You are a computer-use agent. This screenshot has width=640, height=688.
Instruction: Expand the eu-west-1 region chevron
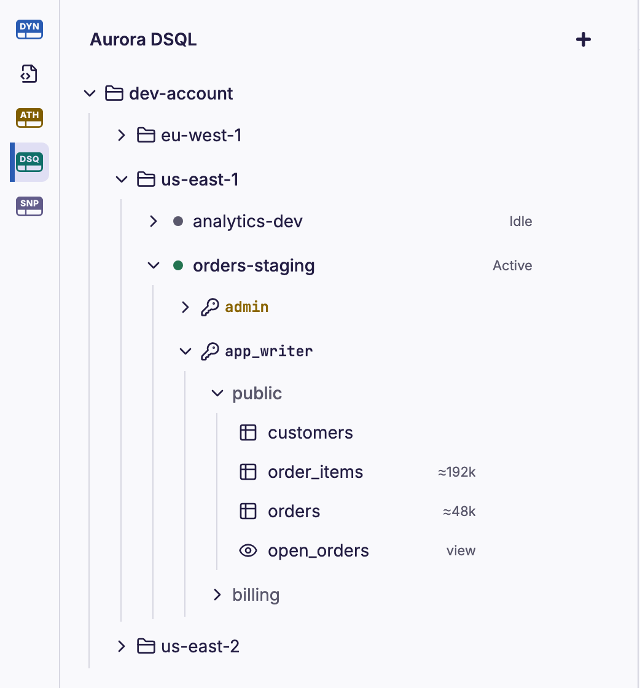pos(122,135)
